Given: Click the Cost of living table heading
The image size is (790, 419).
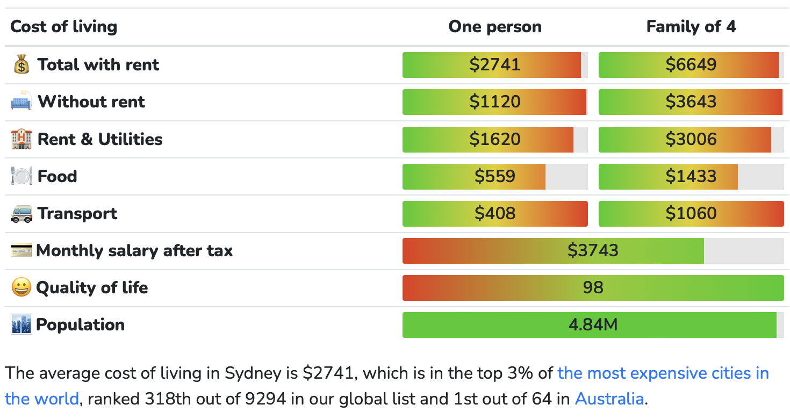Looking at the screenshot, I should [x=64, y=27].
